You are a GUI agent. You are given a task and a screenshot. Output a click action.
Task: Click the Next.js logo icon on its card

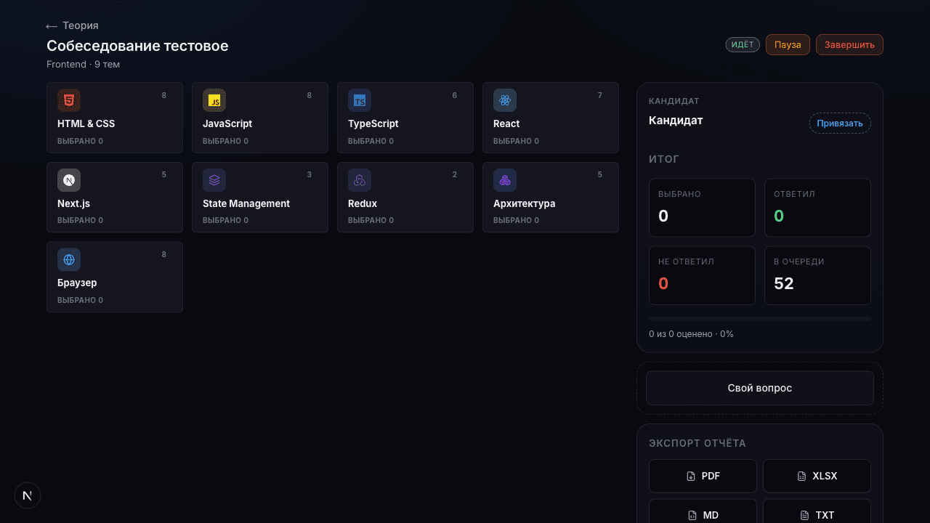tap(69, 180)
